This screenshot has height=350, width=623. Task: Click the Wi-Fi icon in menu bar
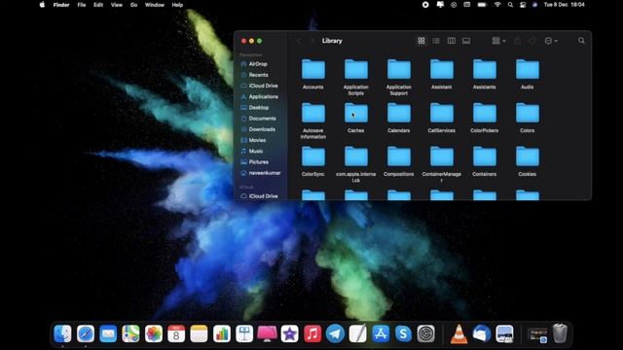tap(497, 5)
